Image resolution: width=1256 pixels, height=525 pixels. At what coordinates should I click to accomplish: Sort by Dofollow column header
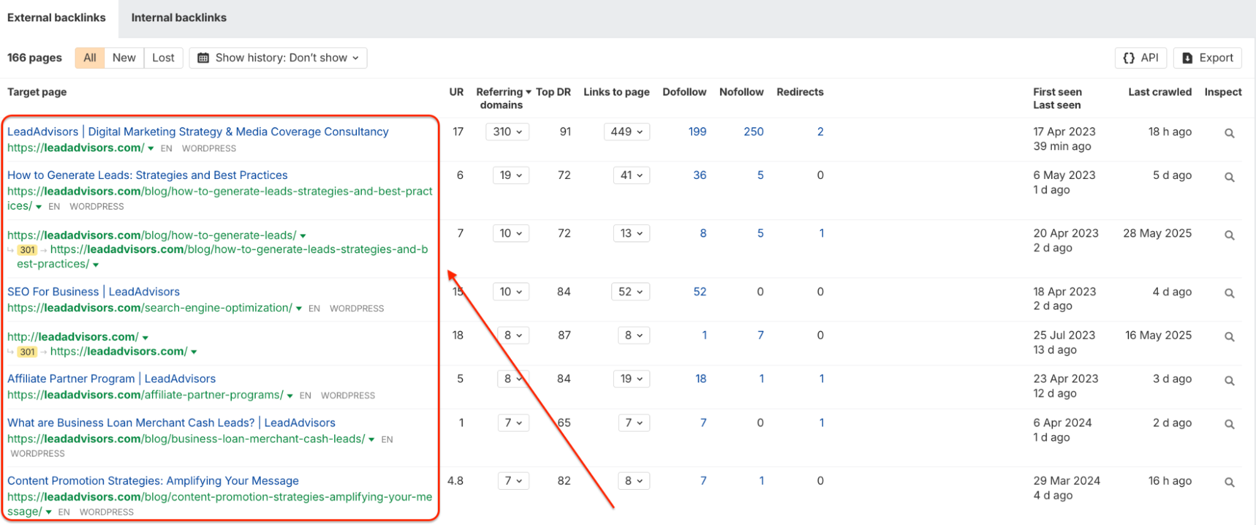(x=684, y=92)
